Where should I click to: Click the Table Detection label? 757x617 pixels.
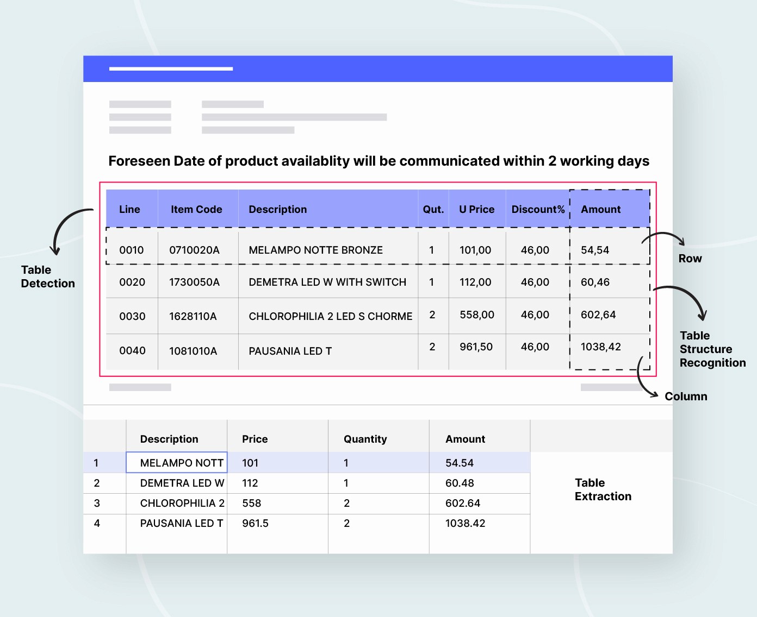48,276
